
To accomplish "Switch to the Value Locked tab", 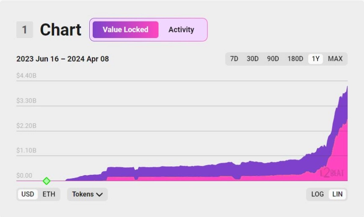I will tap(125, 30).
